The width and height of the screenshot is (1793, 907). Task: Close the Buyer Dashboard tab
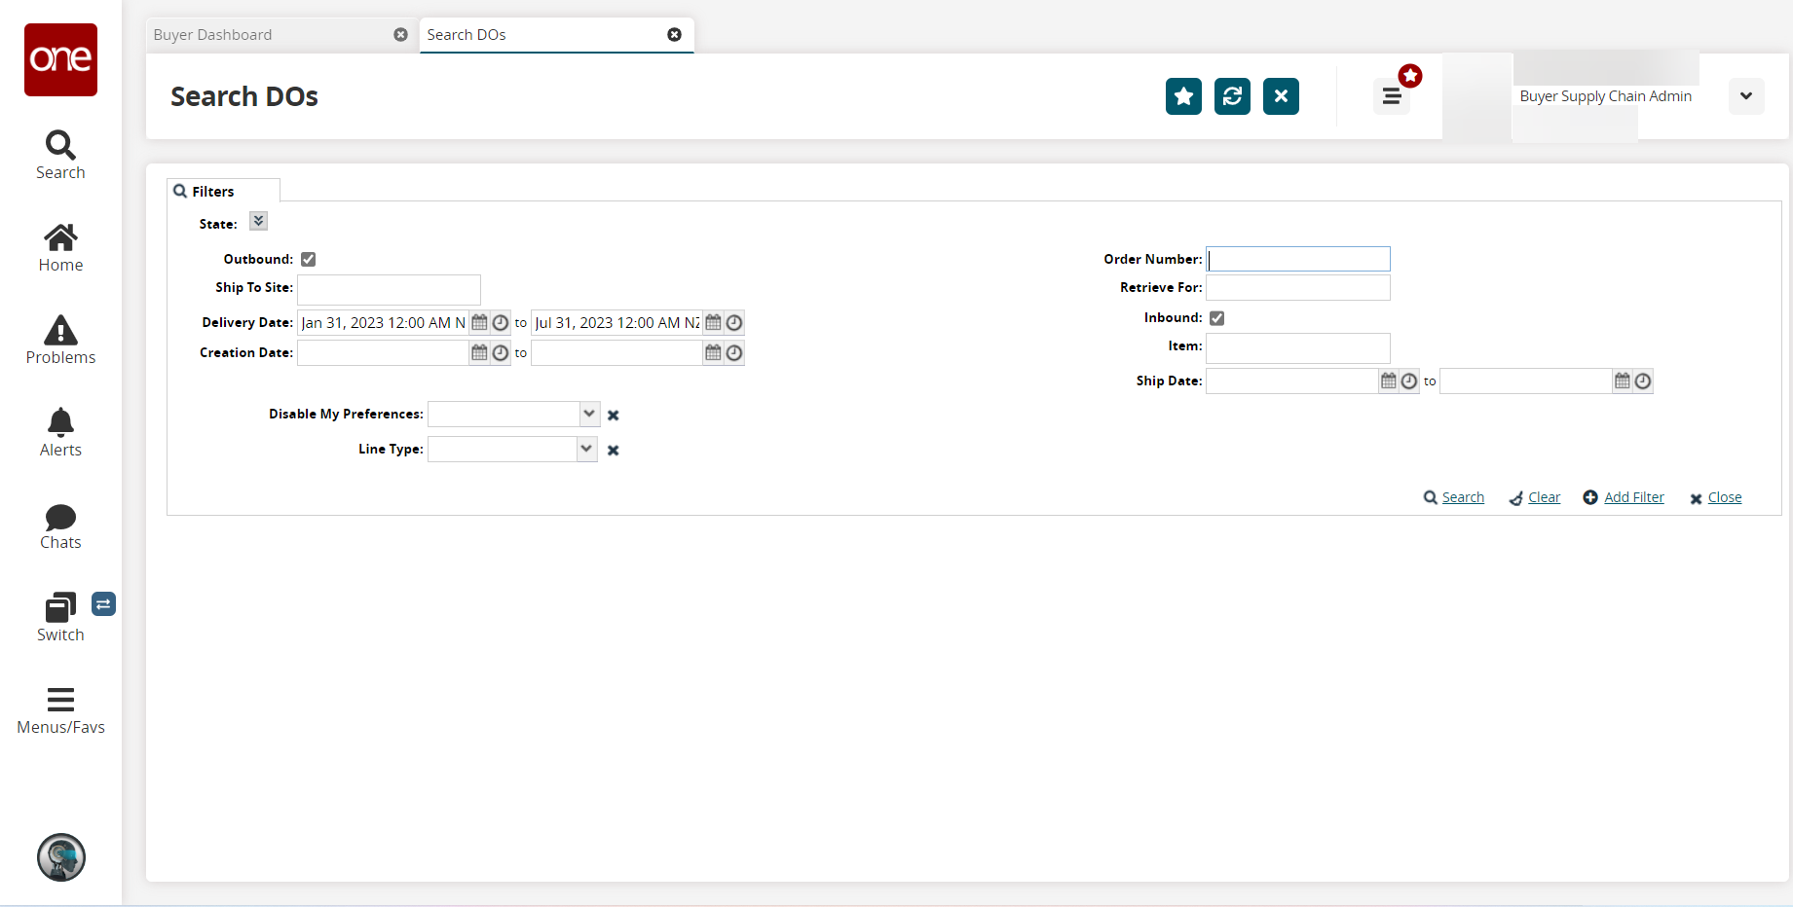point(400,35)
